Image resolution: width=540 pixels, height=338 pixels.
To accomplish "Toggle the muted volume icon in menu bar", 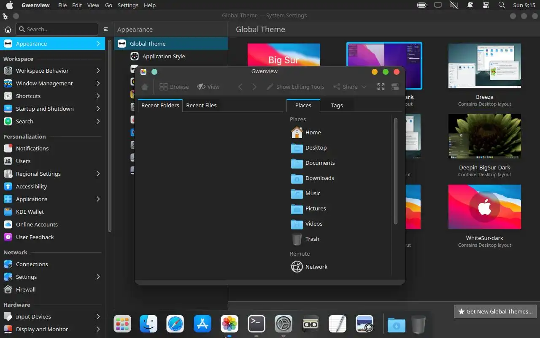I will (454, 5).
